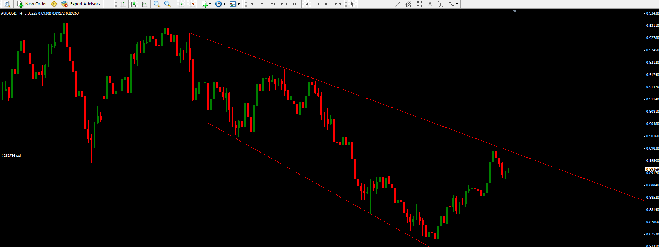Open the Expert Advisors button
This screenshot has width=659, height=247.
(x=81, y=4)
